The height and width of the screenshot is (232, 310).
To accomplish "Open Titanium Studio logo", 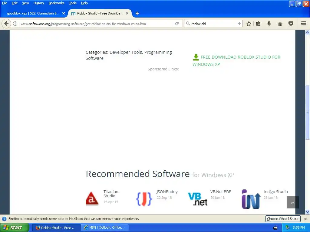I will pyautogui.click(x=92, y=199).
